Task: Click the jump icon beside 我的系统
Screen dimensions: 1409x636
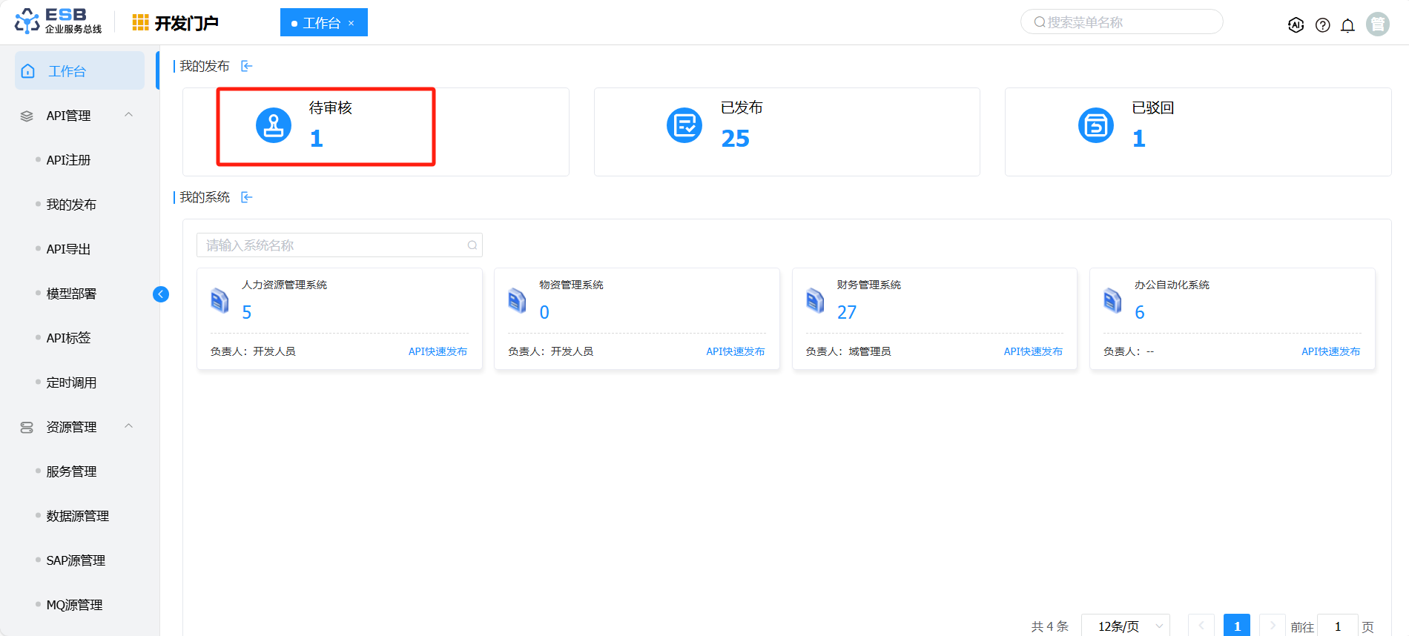Action: [247, 197]
